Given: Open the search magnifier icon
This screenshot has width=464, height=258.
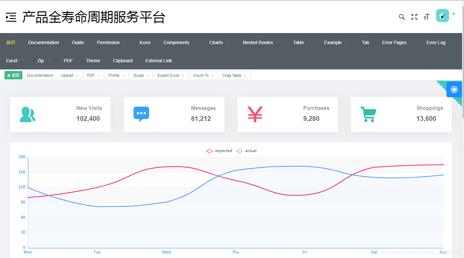Looking at the screenshot, I should pos(402,17).
